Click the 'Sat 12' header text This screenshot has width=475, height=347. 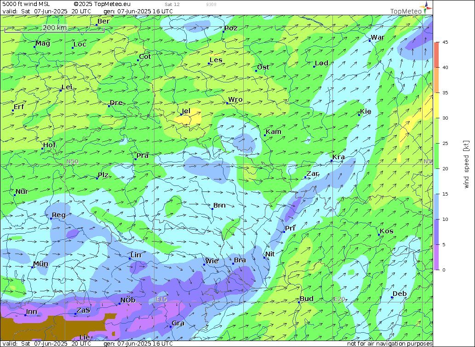[x=172, y=5]
